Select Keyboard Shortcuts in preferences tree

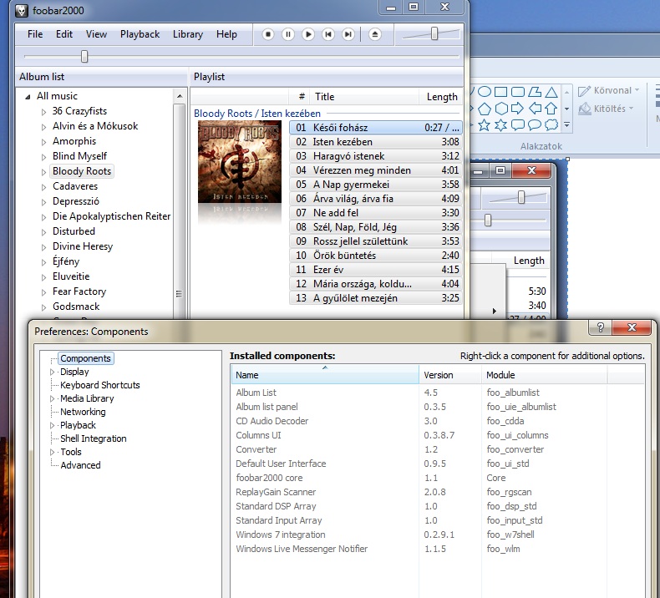click(x=99, y=385)
